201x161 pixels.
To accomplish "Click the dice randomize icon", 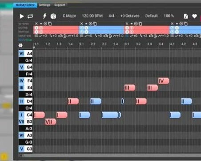I will click(53, 16).
